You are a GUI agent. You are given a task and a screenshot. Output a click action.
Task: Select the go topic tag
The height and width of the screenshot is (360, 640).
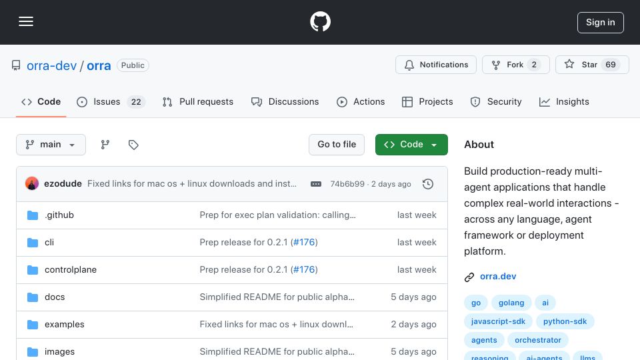coord(476,303)
